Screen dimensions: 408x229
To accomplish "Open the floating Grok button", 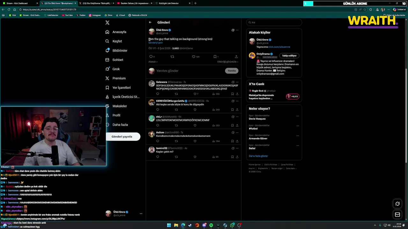I will pos(397,204).
